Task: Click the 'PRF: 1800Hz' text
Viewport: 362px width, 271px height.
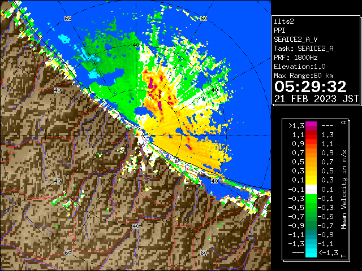Action: pos(295,58)
